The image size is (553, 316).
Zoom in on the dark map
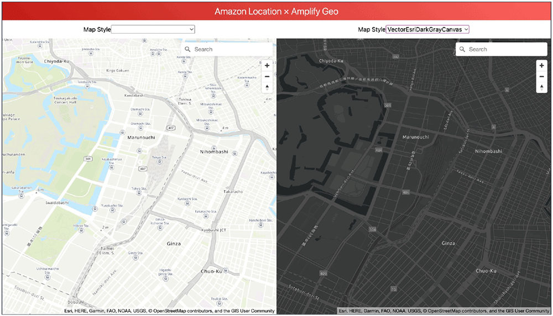(x=541, y=66)
